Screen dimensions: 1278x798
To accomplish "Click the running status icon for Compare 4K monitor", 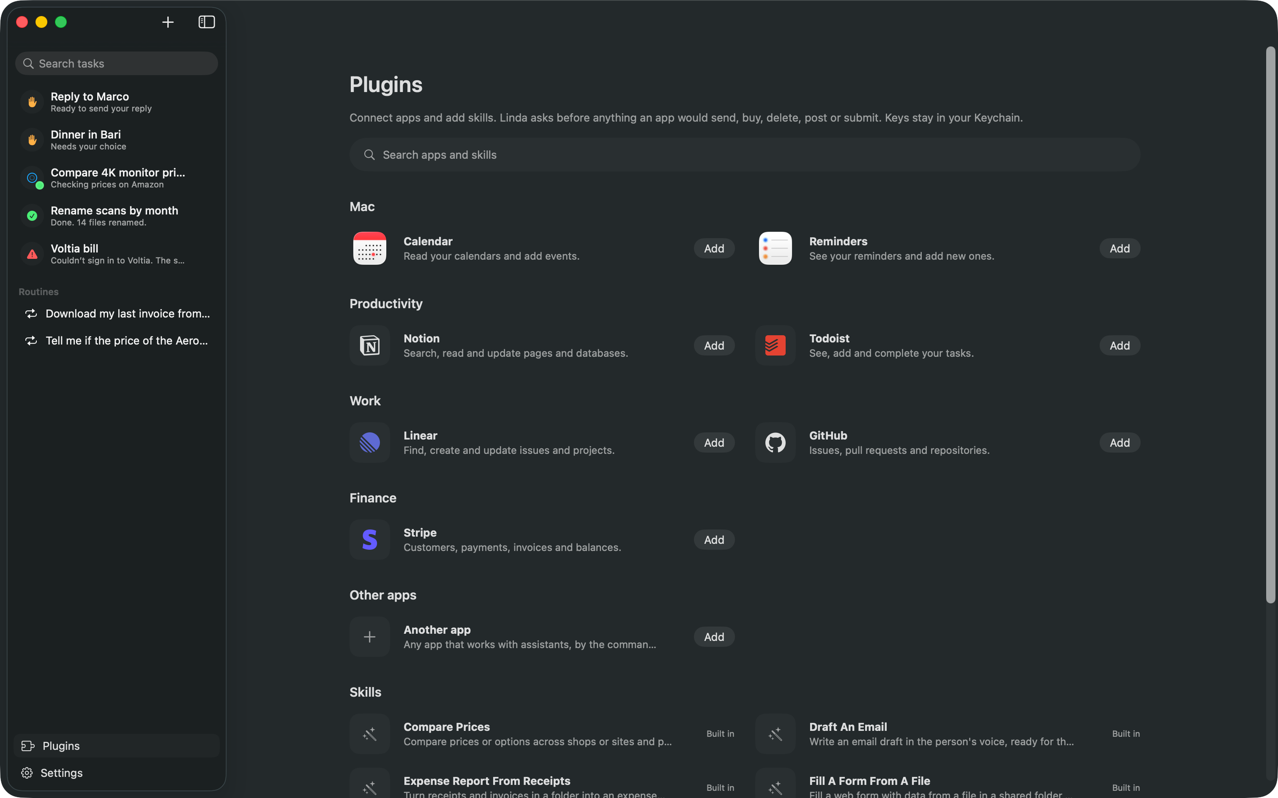I will tap(32, 178).
